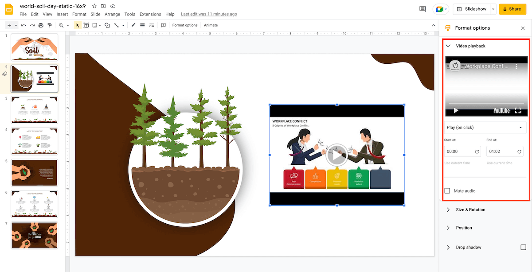Open insert image dropdown arrow
The width and height of the screenshot is (532, 272).
tap(100, 25)
